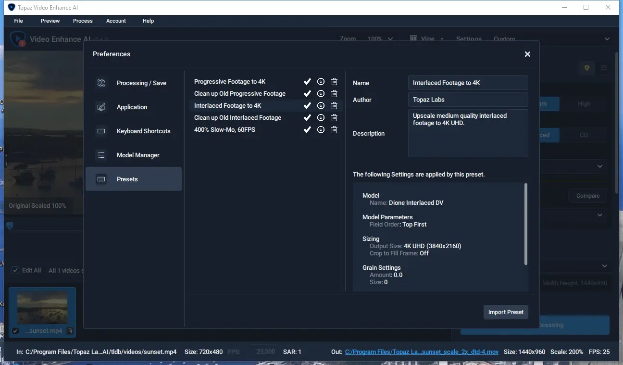Open the Help menu
This screenshot has width=623, height=365.
149,21
